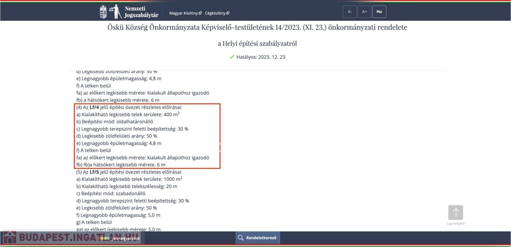Click the Helyi építési szabályzatról subtitle
The image size is (511, 247).
[x=257, y=43]
